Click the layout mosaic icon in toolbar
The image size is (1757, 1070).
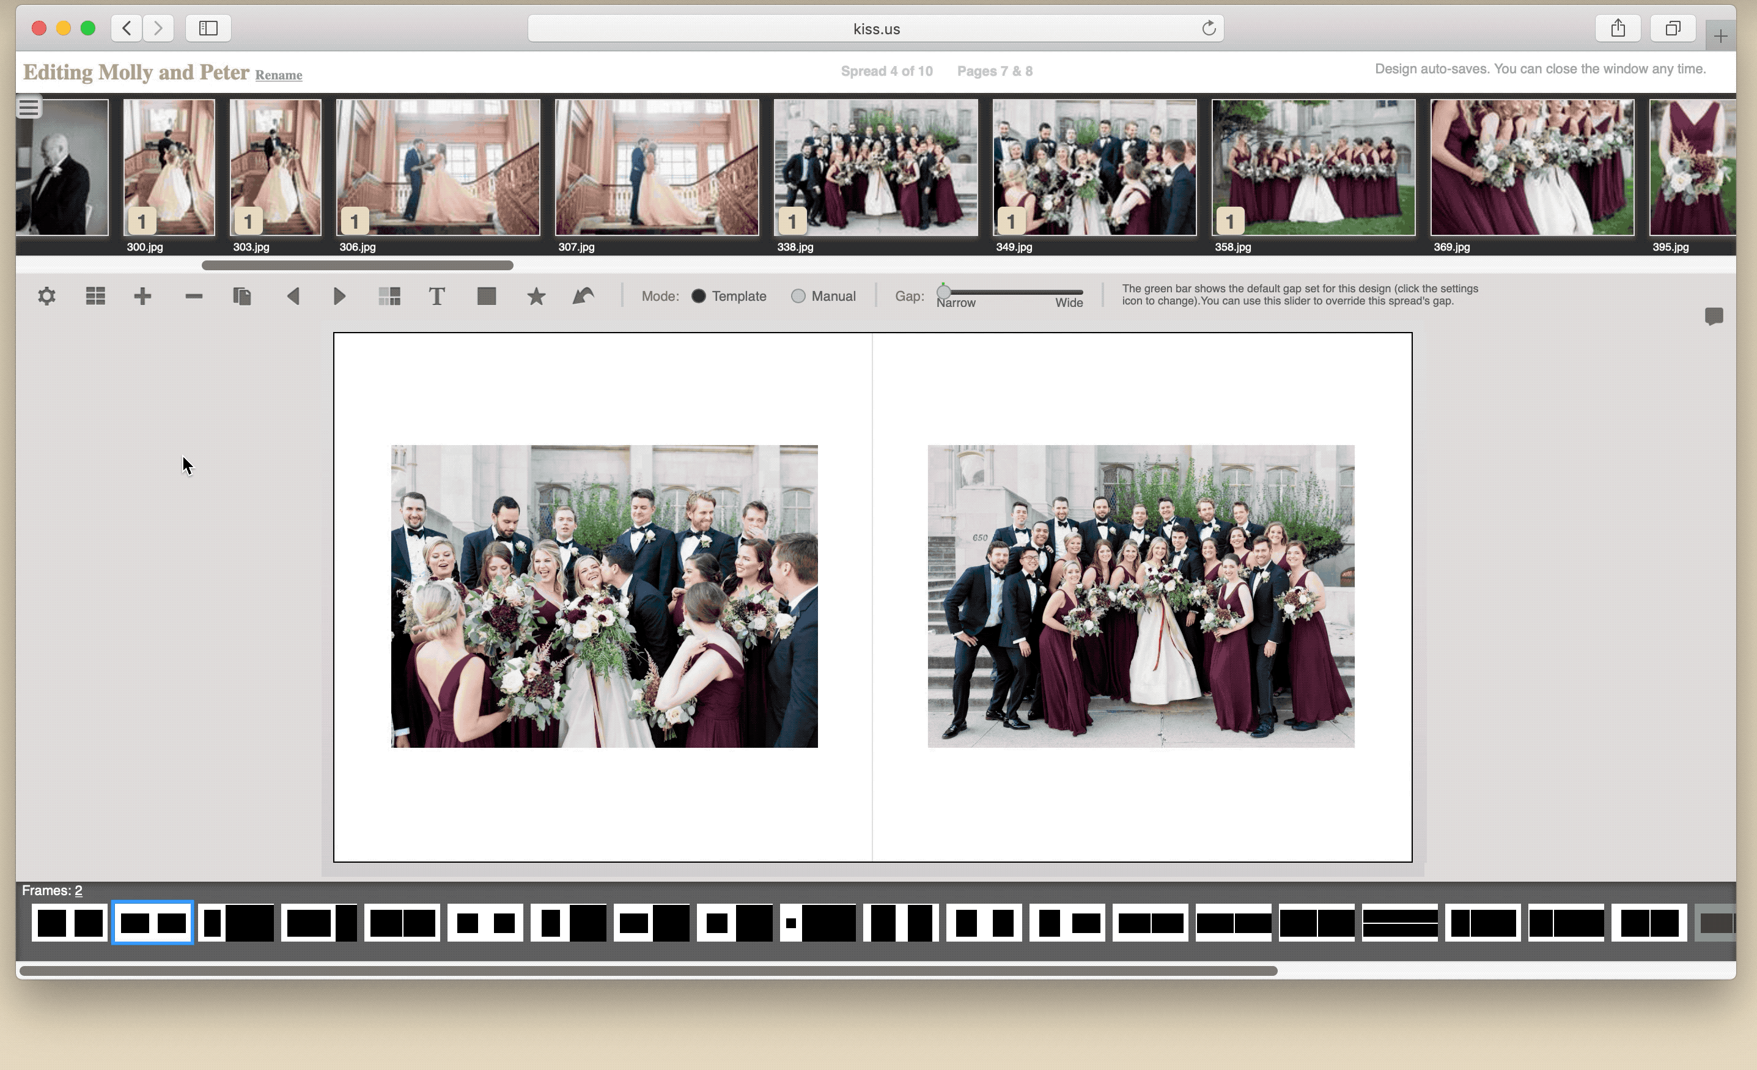pos(389,296)
